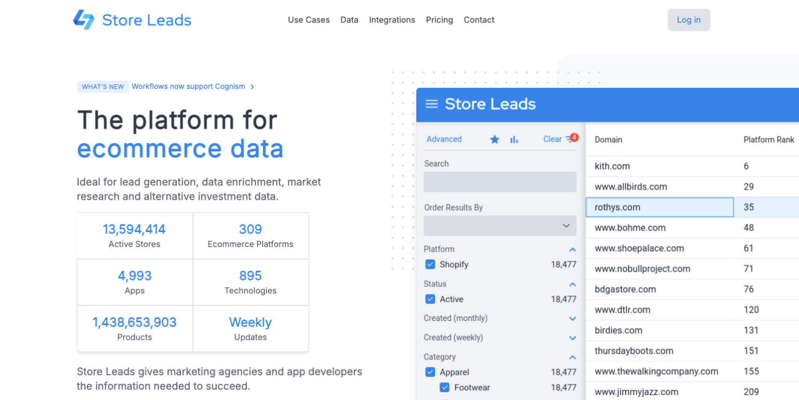This screenshot has width=799, height=400.
Task: Disable the Active status filter
Action: (430, 299)
